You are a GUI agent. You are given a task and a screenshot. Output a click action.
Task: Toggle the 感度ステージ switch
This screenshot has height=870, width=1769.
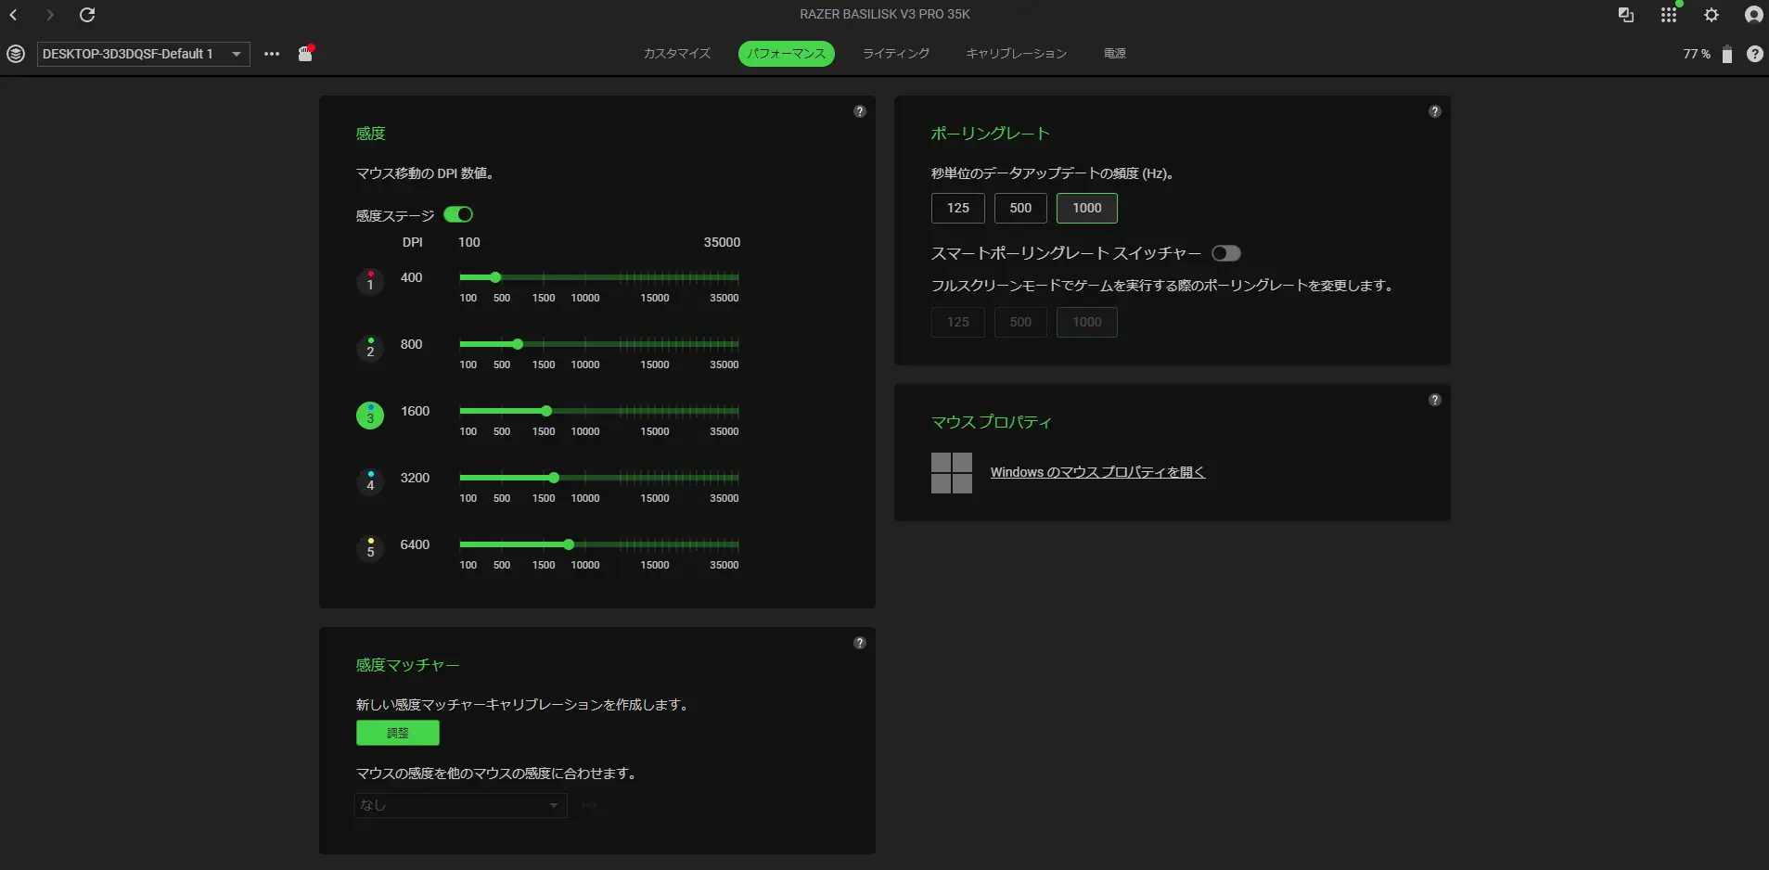point(458,214)
